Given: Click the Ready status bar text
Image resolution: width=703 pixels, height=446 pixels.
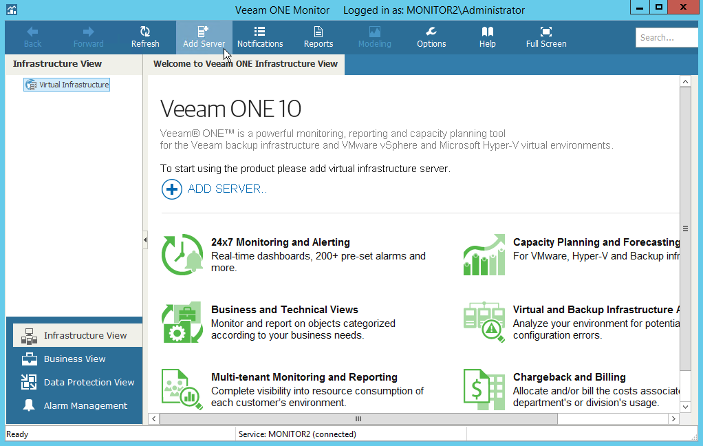Looking at the screenshot, I should point(17,434).
